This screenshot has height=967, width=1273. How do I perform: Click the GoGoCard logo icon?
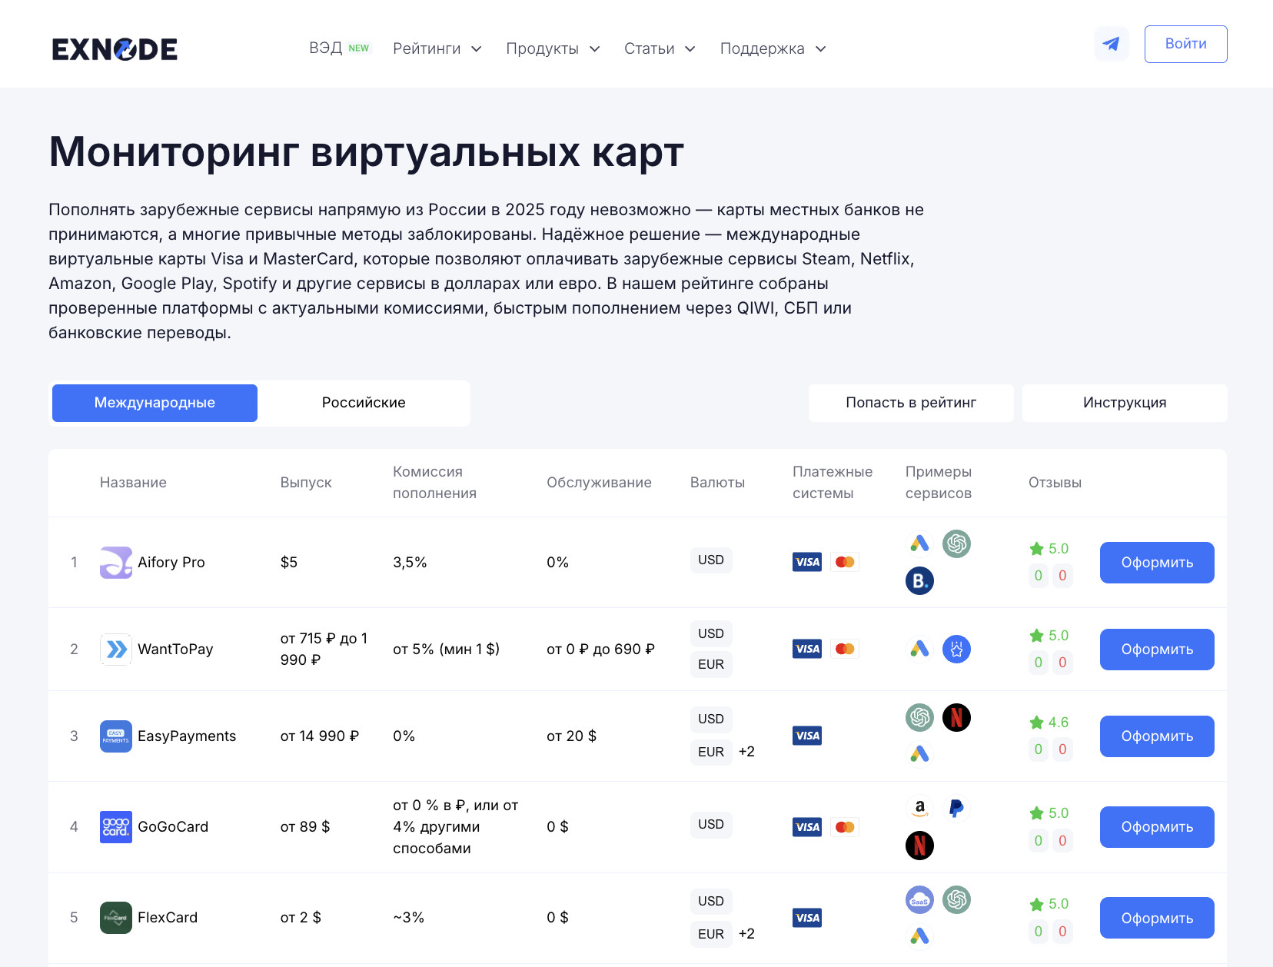point(116,827)
